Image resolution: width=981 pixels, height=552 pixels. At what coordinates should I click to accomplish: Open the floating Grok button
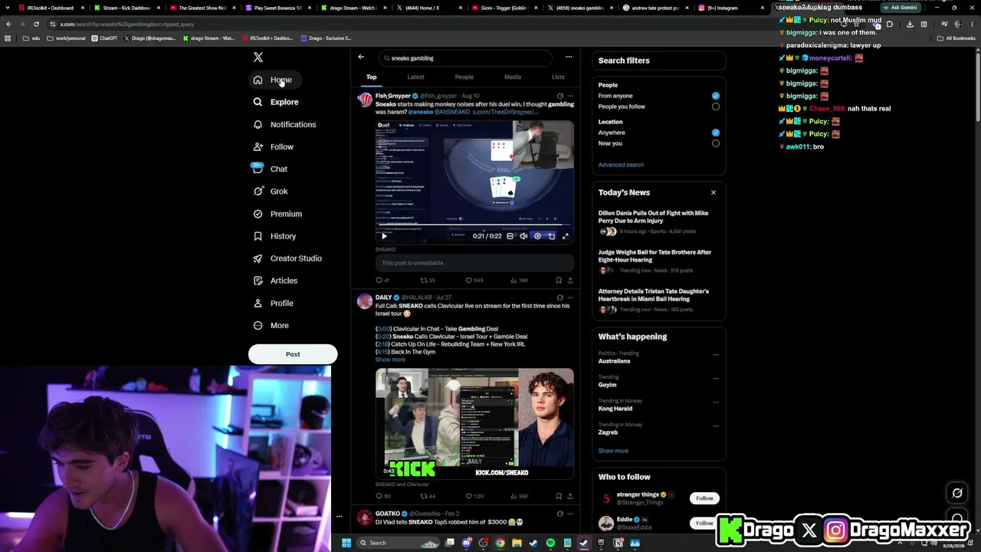957,493
